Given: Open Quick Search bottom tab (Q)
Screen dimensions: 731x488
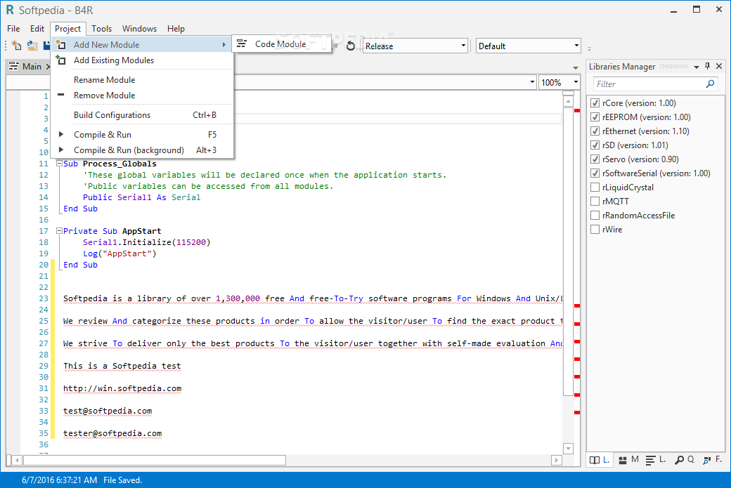Looking at the screenshot, I should coord(685,460).
